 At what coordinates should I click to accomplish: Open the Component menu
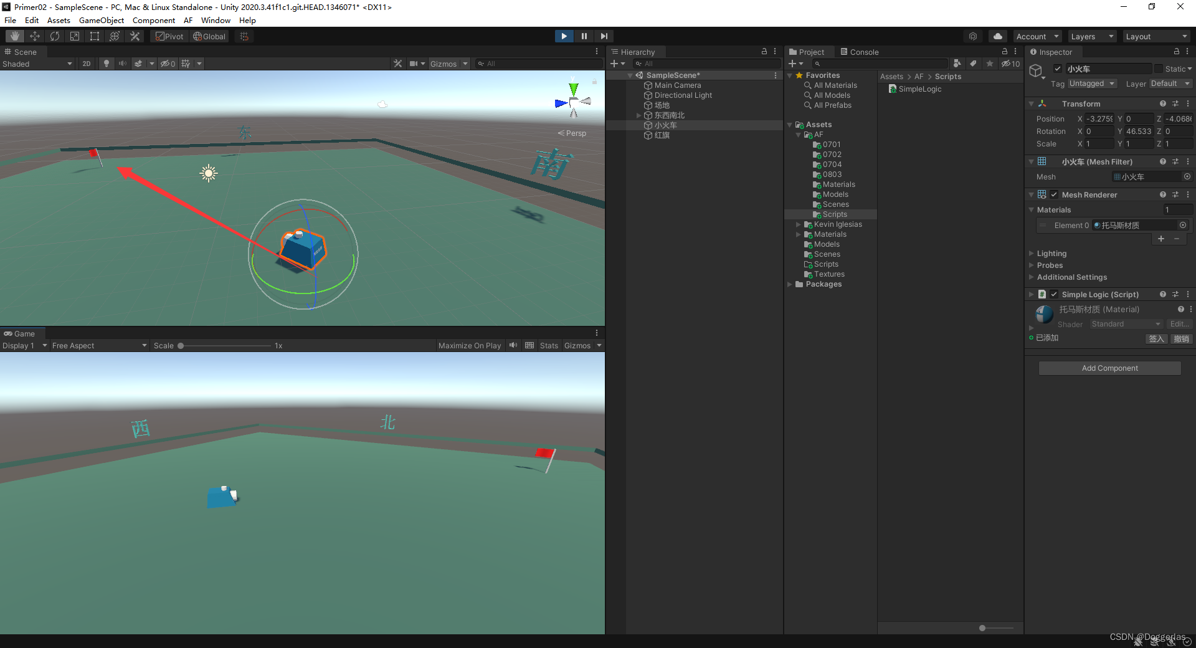pos(154,20)
